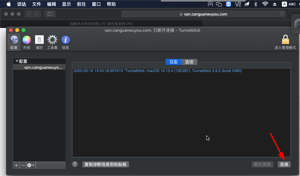
Task: Open the Apple menu
Action: [x=9, y=4]
